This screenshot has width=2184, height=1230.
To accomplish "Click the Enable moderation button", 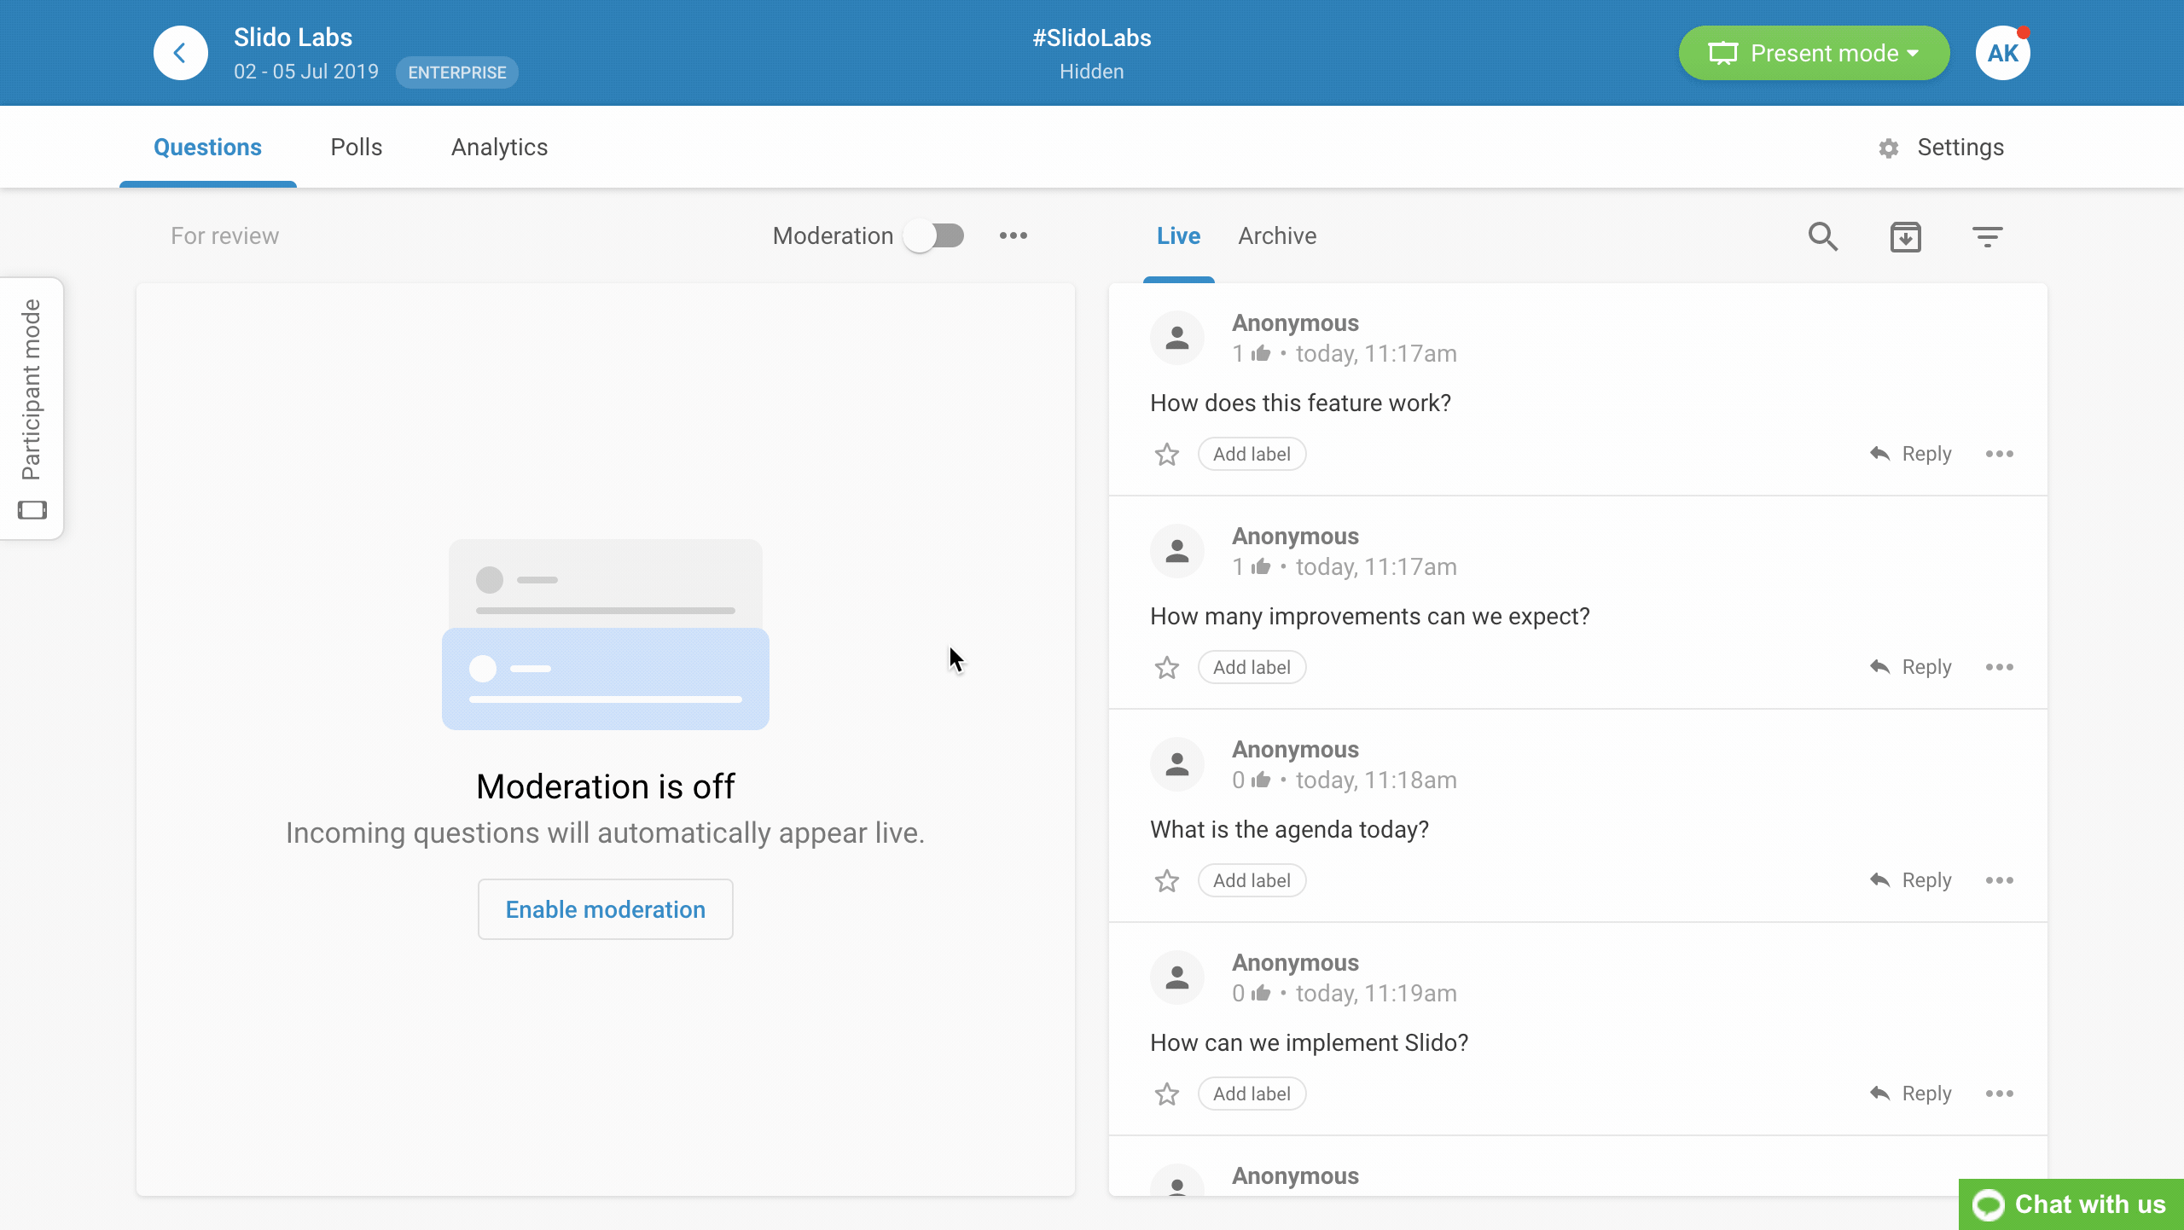I will 606,909.
